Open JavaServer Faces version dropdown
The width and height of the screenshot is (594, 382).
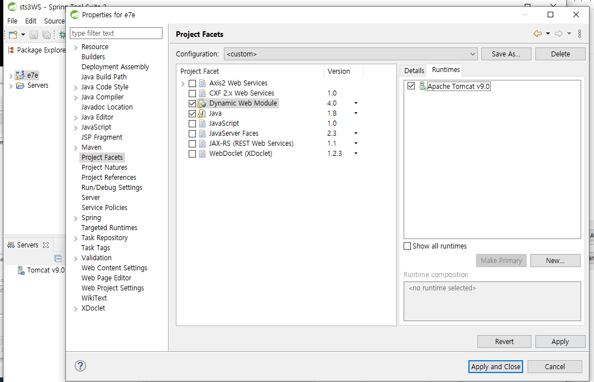[x=356, y=133]
